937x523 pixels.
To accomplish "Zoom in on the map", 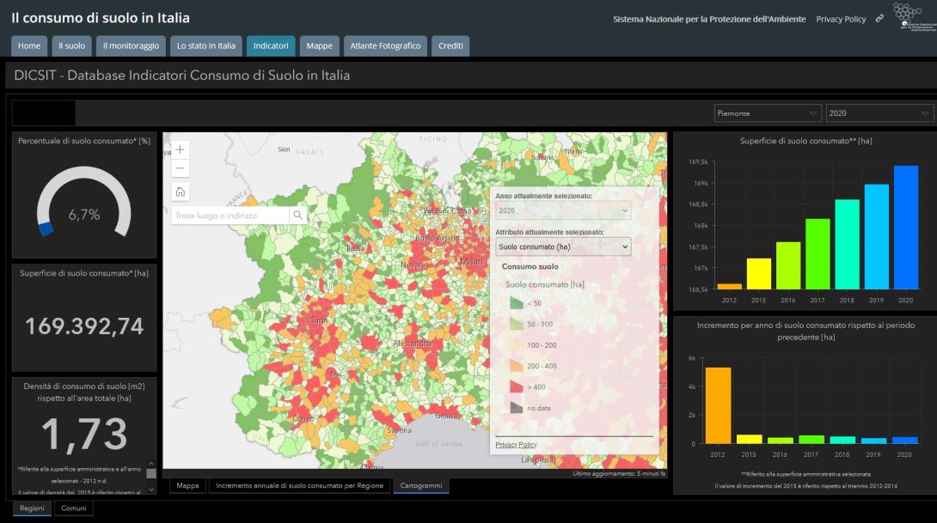I will pos(181,149).
